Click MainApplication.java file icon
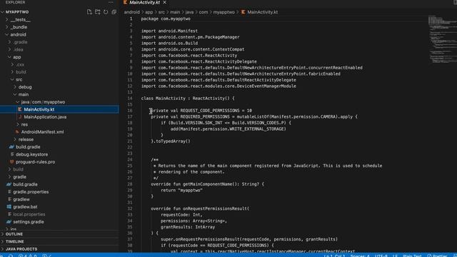Screen dimensions: 457x257 click(20, 117)
